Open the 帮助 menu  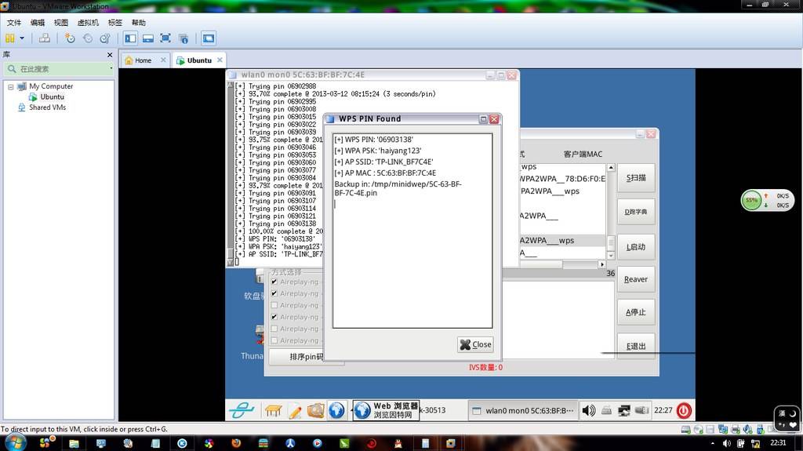138,23
